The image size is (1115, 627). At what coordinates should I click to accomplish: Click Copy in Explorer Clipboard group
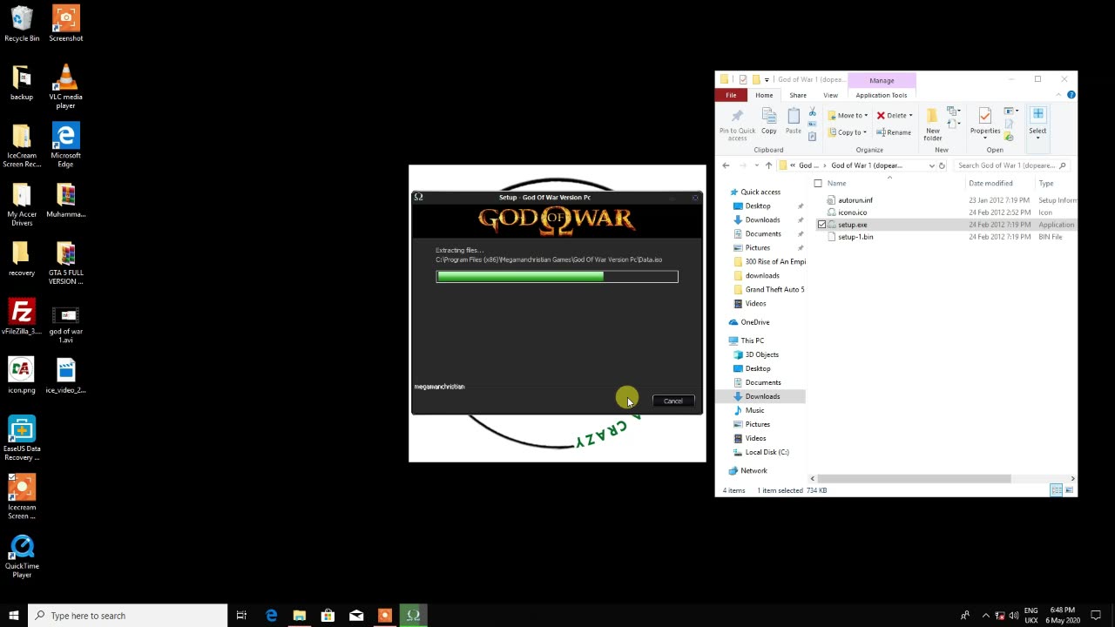[768, 121]
